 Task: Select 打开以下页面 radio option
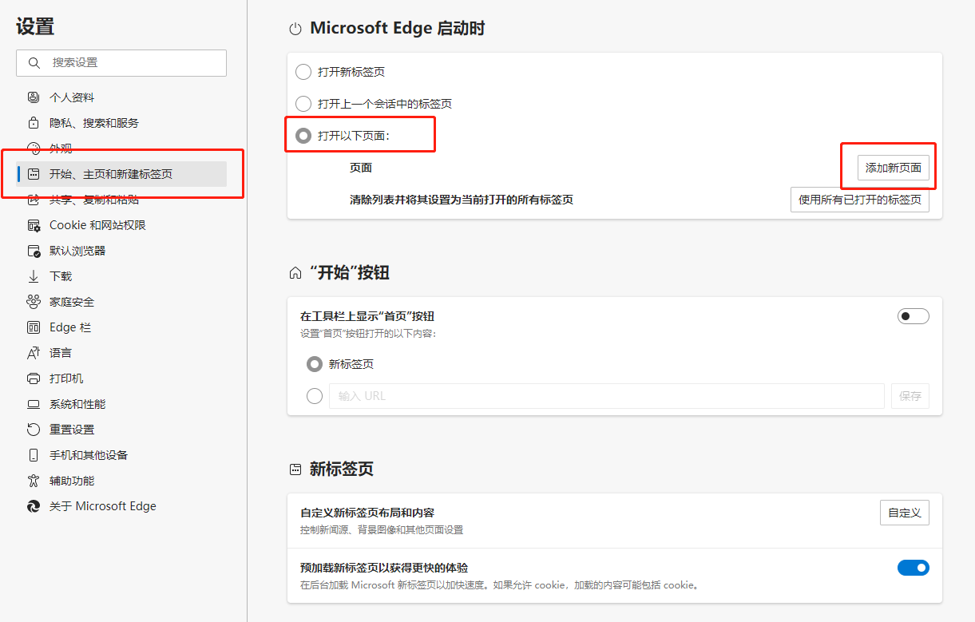pyautogui.click(x=303, y=136)
